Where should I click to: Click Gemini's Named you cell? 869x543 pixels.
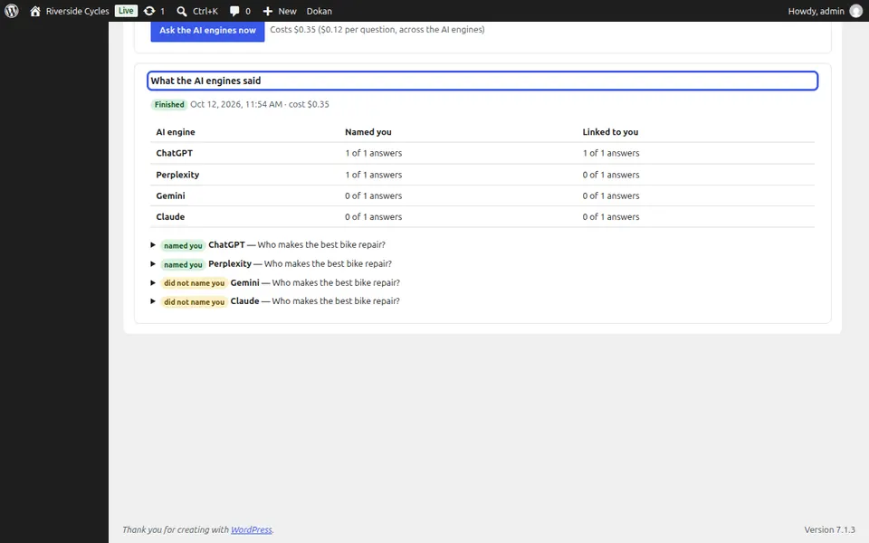(374, 195)
